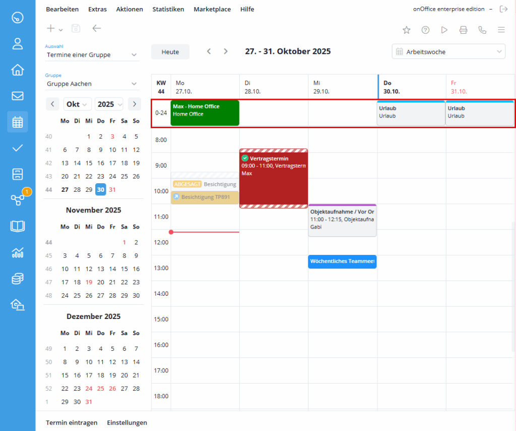This screenshot has height=431, width=516.
Task: Open Termin eintragen at the bottom
Action: coord(72,422)
